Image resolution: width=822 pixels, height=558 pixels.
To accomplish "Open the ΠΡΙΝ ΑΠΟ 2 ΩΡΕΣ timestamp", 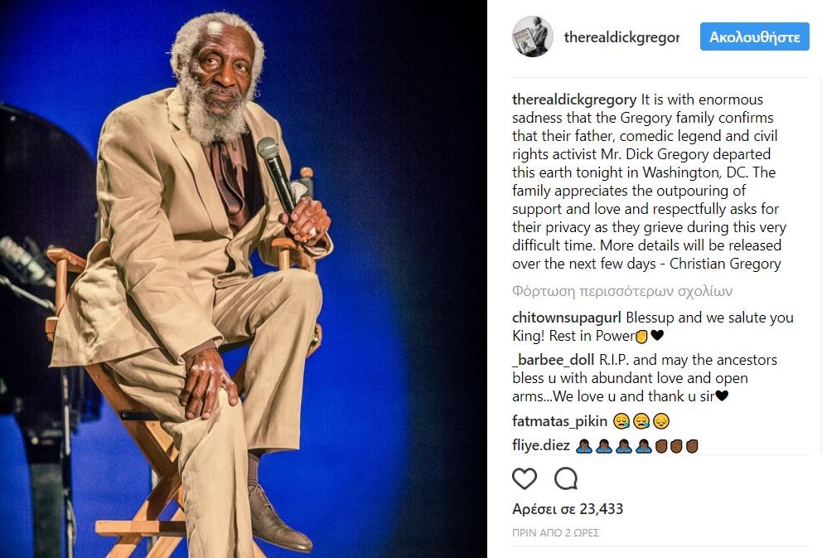I will coord(555,533).
